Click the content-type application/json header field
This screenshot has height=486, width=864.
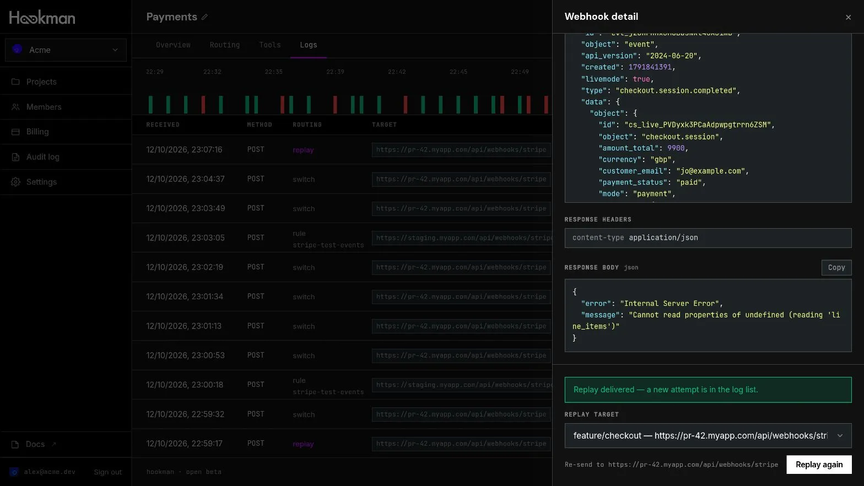pos(708,238)
